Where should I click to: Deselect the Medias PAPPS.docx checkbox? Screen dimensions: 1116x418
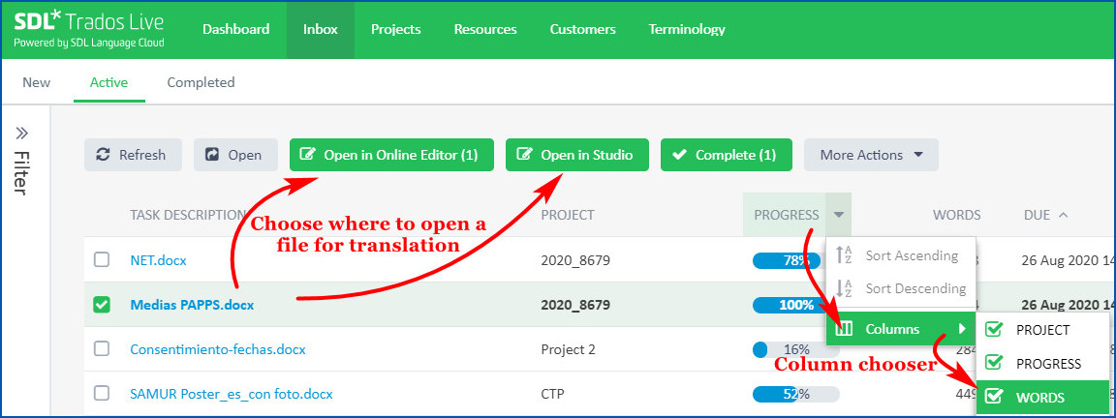click(x=102, y=305)
